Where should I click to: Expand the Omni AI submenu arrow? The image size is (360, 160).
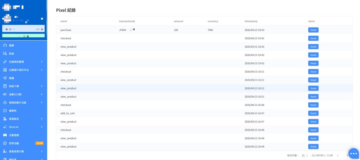click(x=41, y=127)
